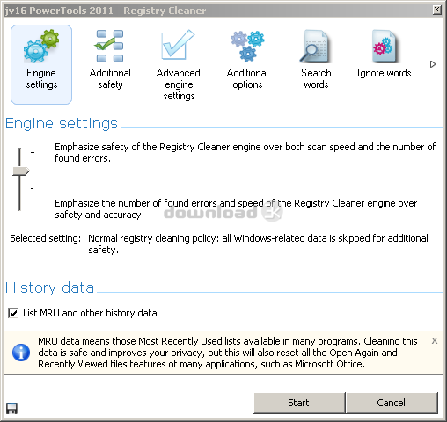
Task: Click the third slider tick mark
Action: [33, 188]
